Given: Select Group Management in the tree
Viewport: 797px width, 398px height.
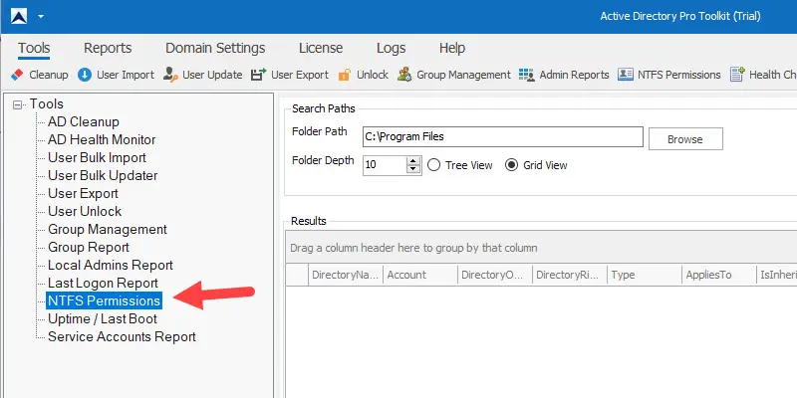Looking at the screenshot, I should [108, 230].
